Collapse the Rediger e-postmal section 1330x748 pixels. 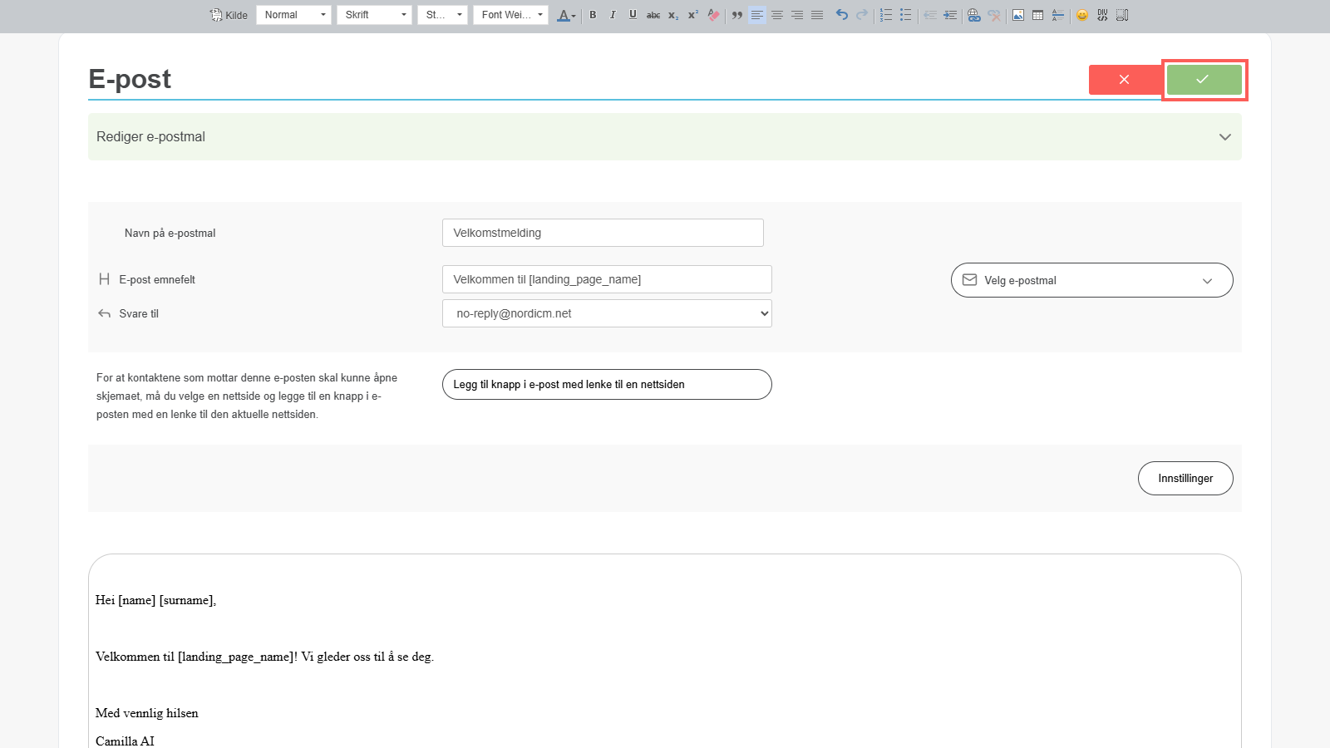(x=1224, y=137)
